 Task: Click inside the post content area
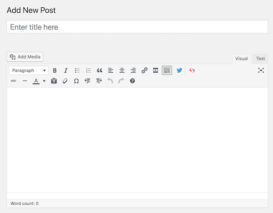pos(137,140)
